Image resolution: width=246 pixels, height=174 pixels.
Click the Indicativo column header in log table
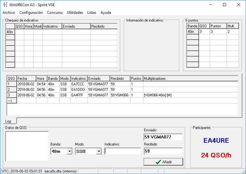click(x=79, y=78)
